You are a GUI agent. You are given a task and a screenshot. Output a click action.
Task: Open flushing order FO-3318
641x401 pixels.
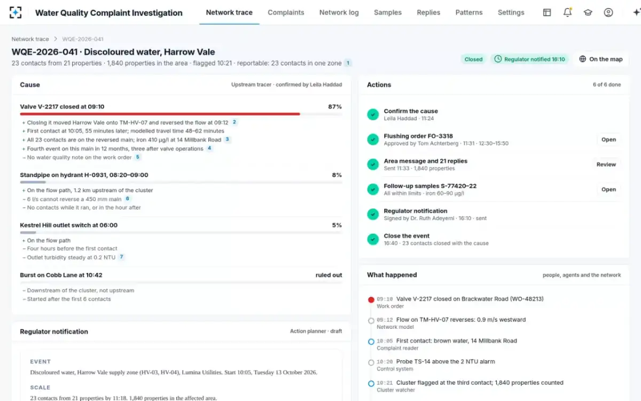coord(608,140)
